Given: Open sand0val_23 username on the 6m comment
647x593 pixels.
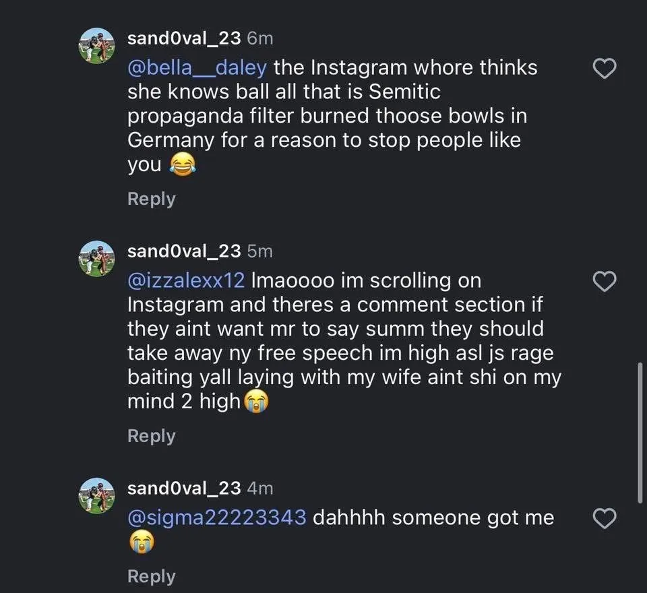Looking at the screenshot, I should click(184, 38).
